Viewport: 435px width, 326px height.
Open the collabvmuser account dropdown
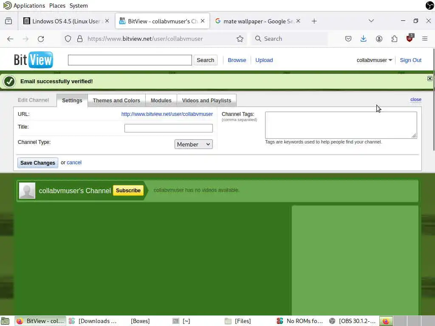click(x=374, y=60)
